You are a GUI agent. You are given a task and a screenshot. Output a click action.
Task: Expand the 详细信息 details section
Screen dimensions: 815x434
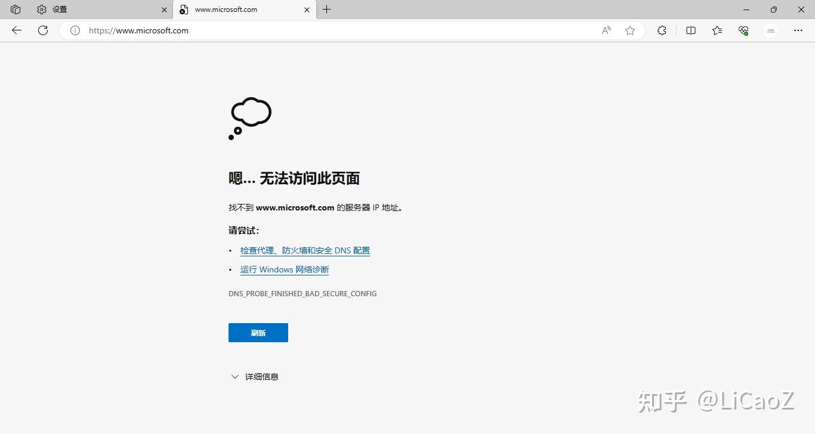255,376
